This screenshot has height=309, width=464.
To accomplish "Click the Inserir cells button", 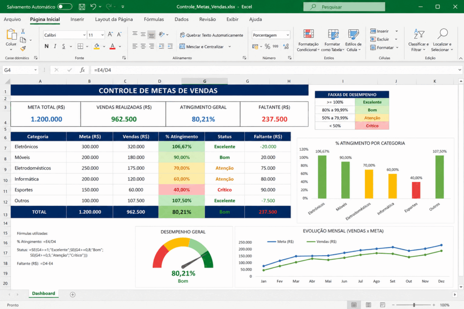I will [380, 31].
